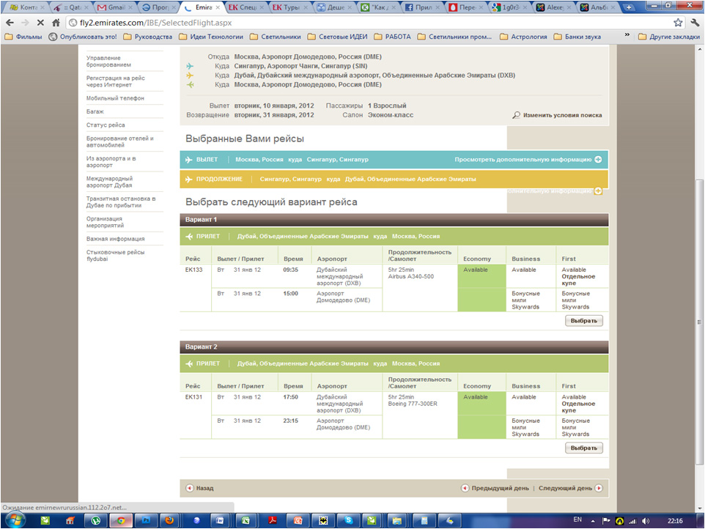
Task: Expand additional info plus on ПРОДОЛЖЕНИЕ bar
Action: click(x=598, y=191)
